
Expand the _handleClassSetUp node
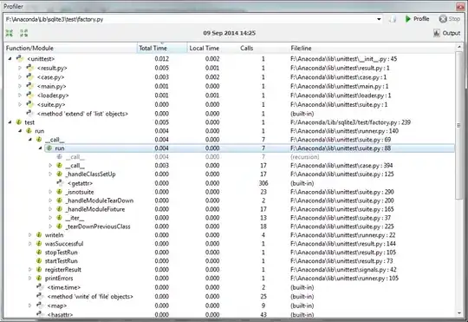(x=50, y=174)
